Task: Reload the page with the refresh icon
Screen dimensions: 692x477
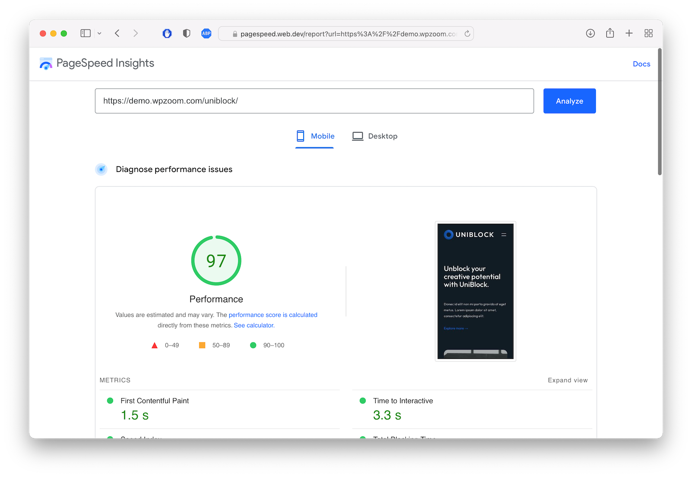Action: point(467,34)
